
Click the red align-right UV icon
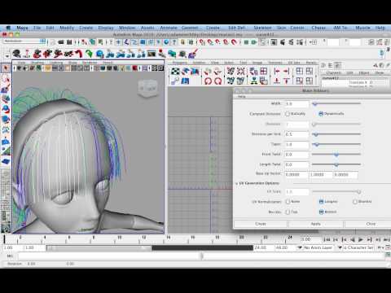click(x=286, y=72)
